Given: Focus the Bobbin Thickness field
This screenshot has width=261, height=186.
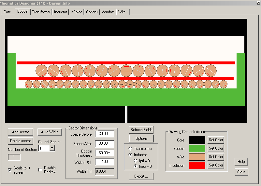Looking at the screenshot, I should (x=104, y=153).
